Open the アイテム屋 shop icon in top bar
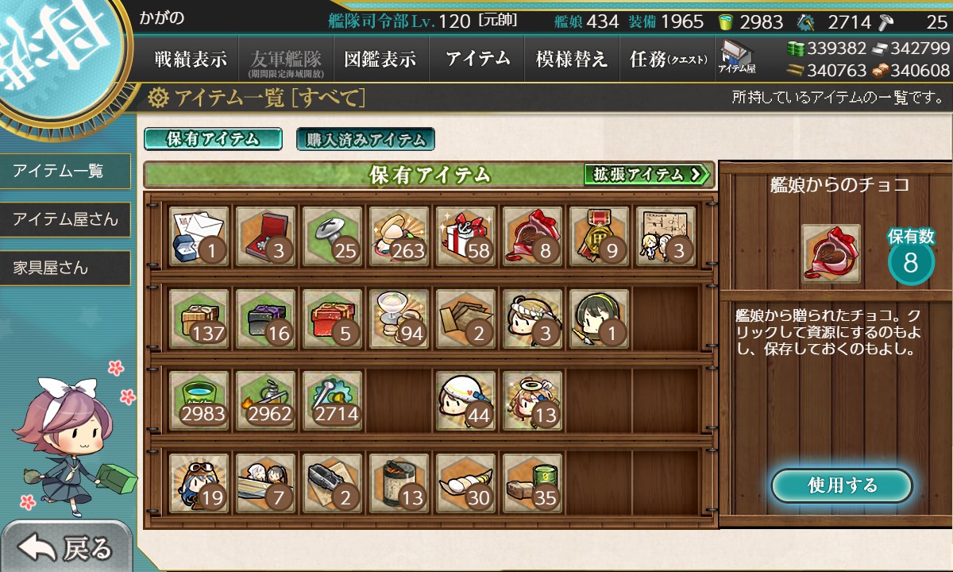Screen dimensions: 953x572 (x=738, y=58)
